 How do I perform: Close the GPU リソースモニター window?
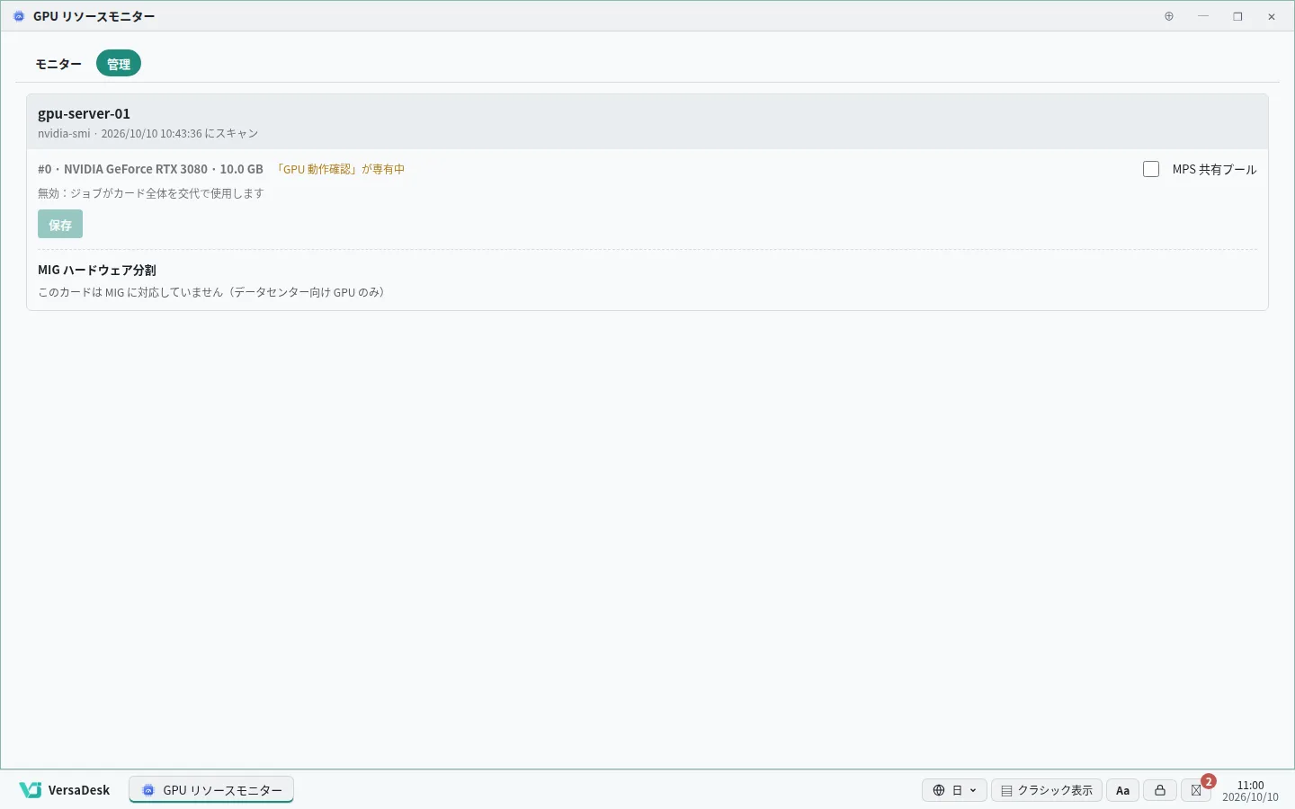tap(1272, 16)
